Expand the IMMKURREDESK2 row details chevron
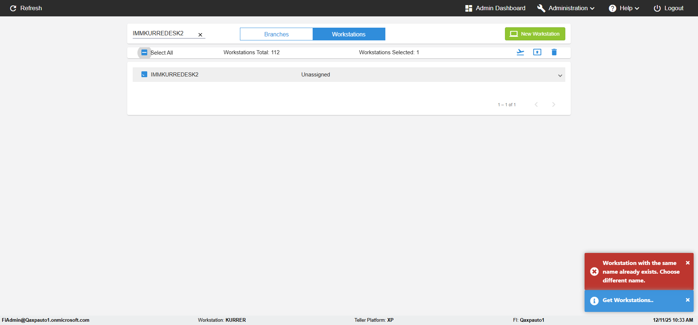 (560, 76)
